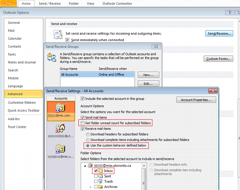Image resolution: width=240 pixels, height=190 pixels.
Task: Select the Tasks options category
Action: pyautogui.click(x=12, y=54)
